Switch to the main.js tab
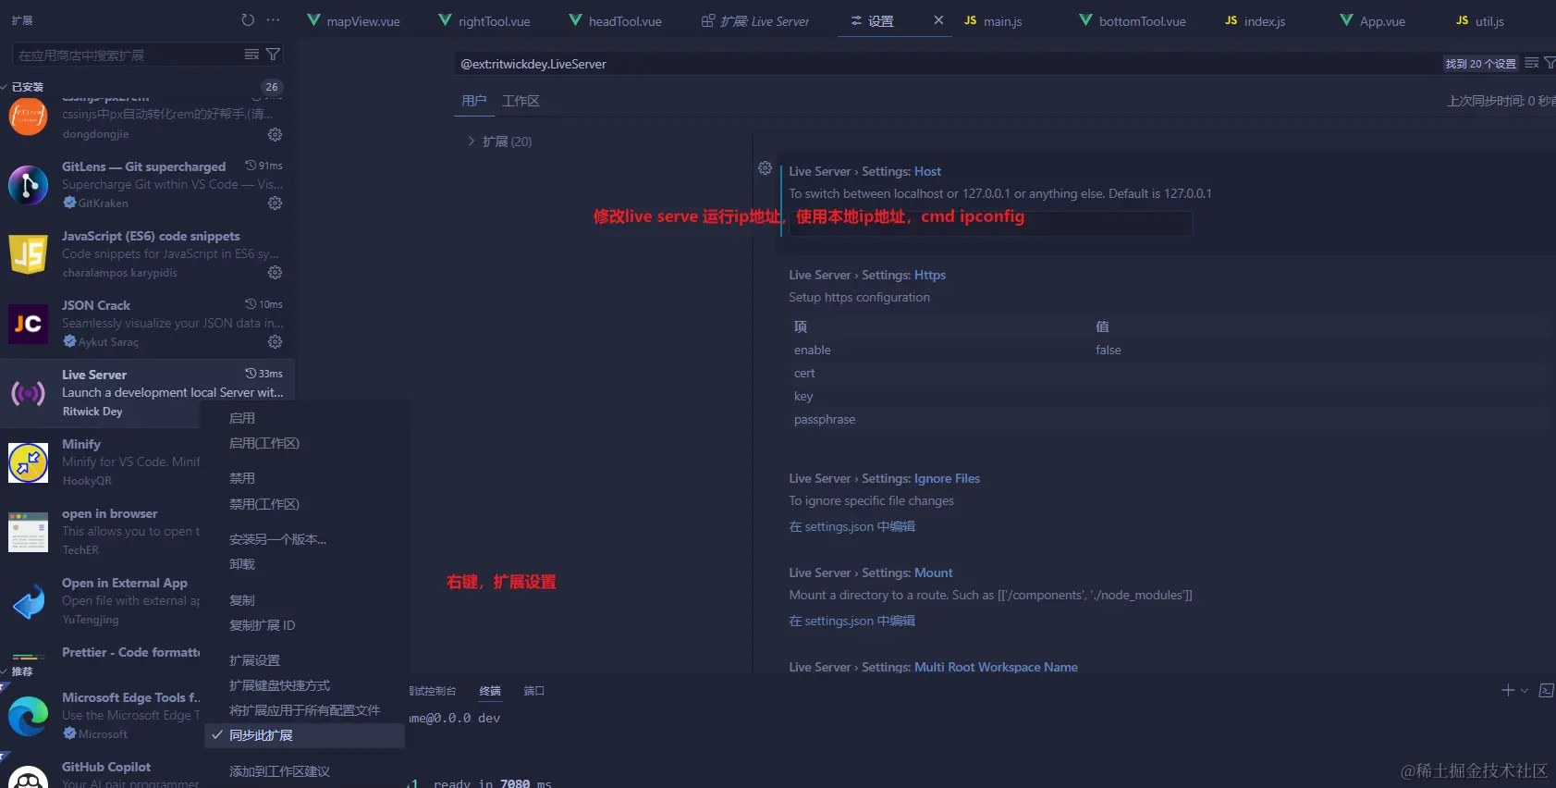 pos(994,20)
